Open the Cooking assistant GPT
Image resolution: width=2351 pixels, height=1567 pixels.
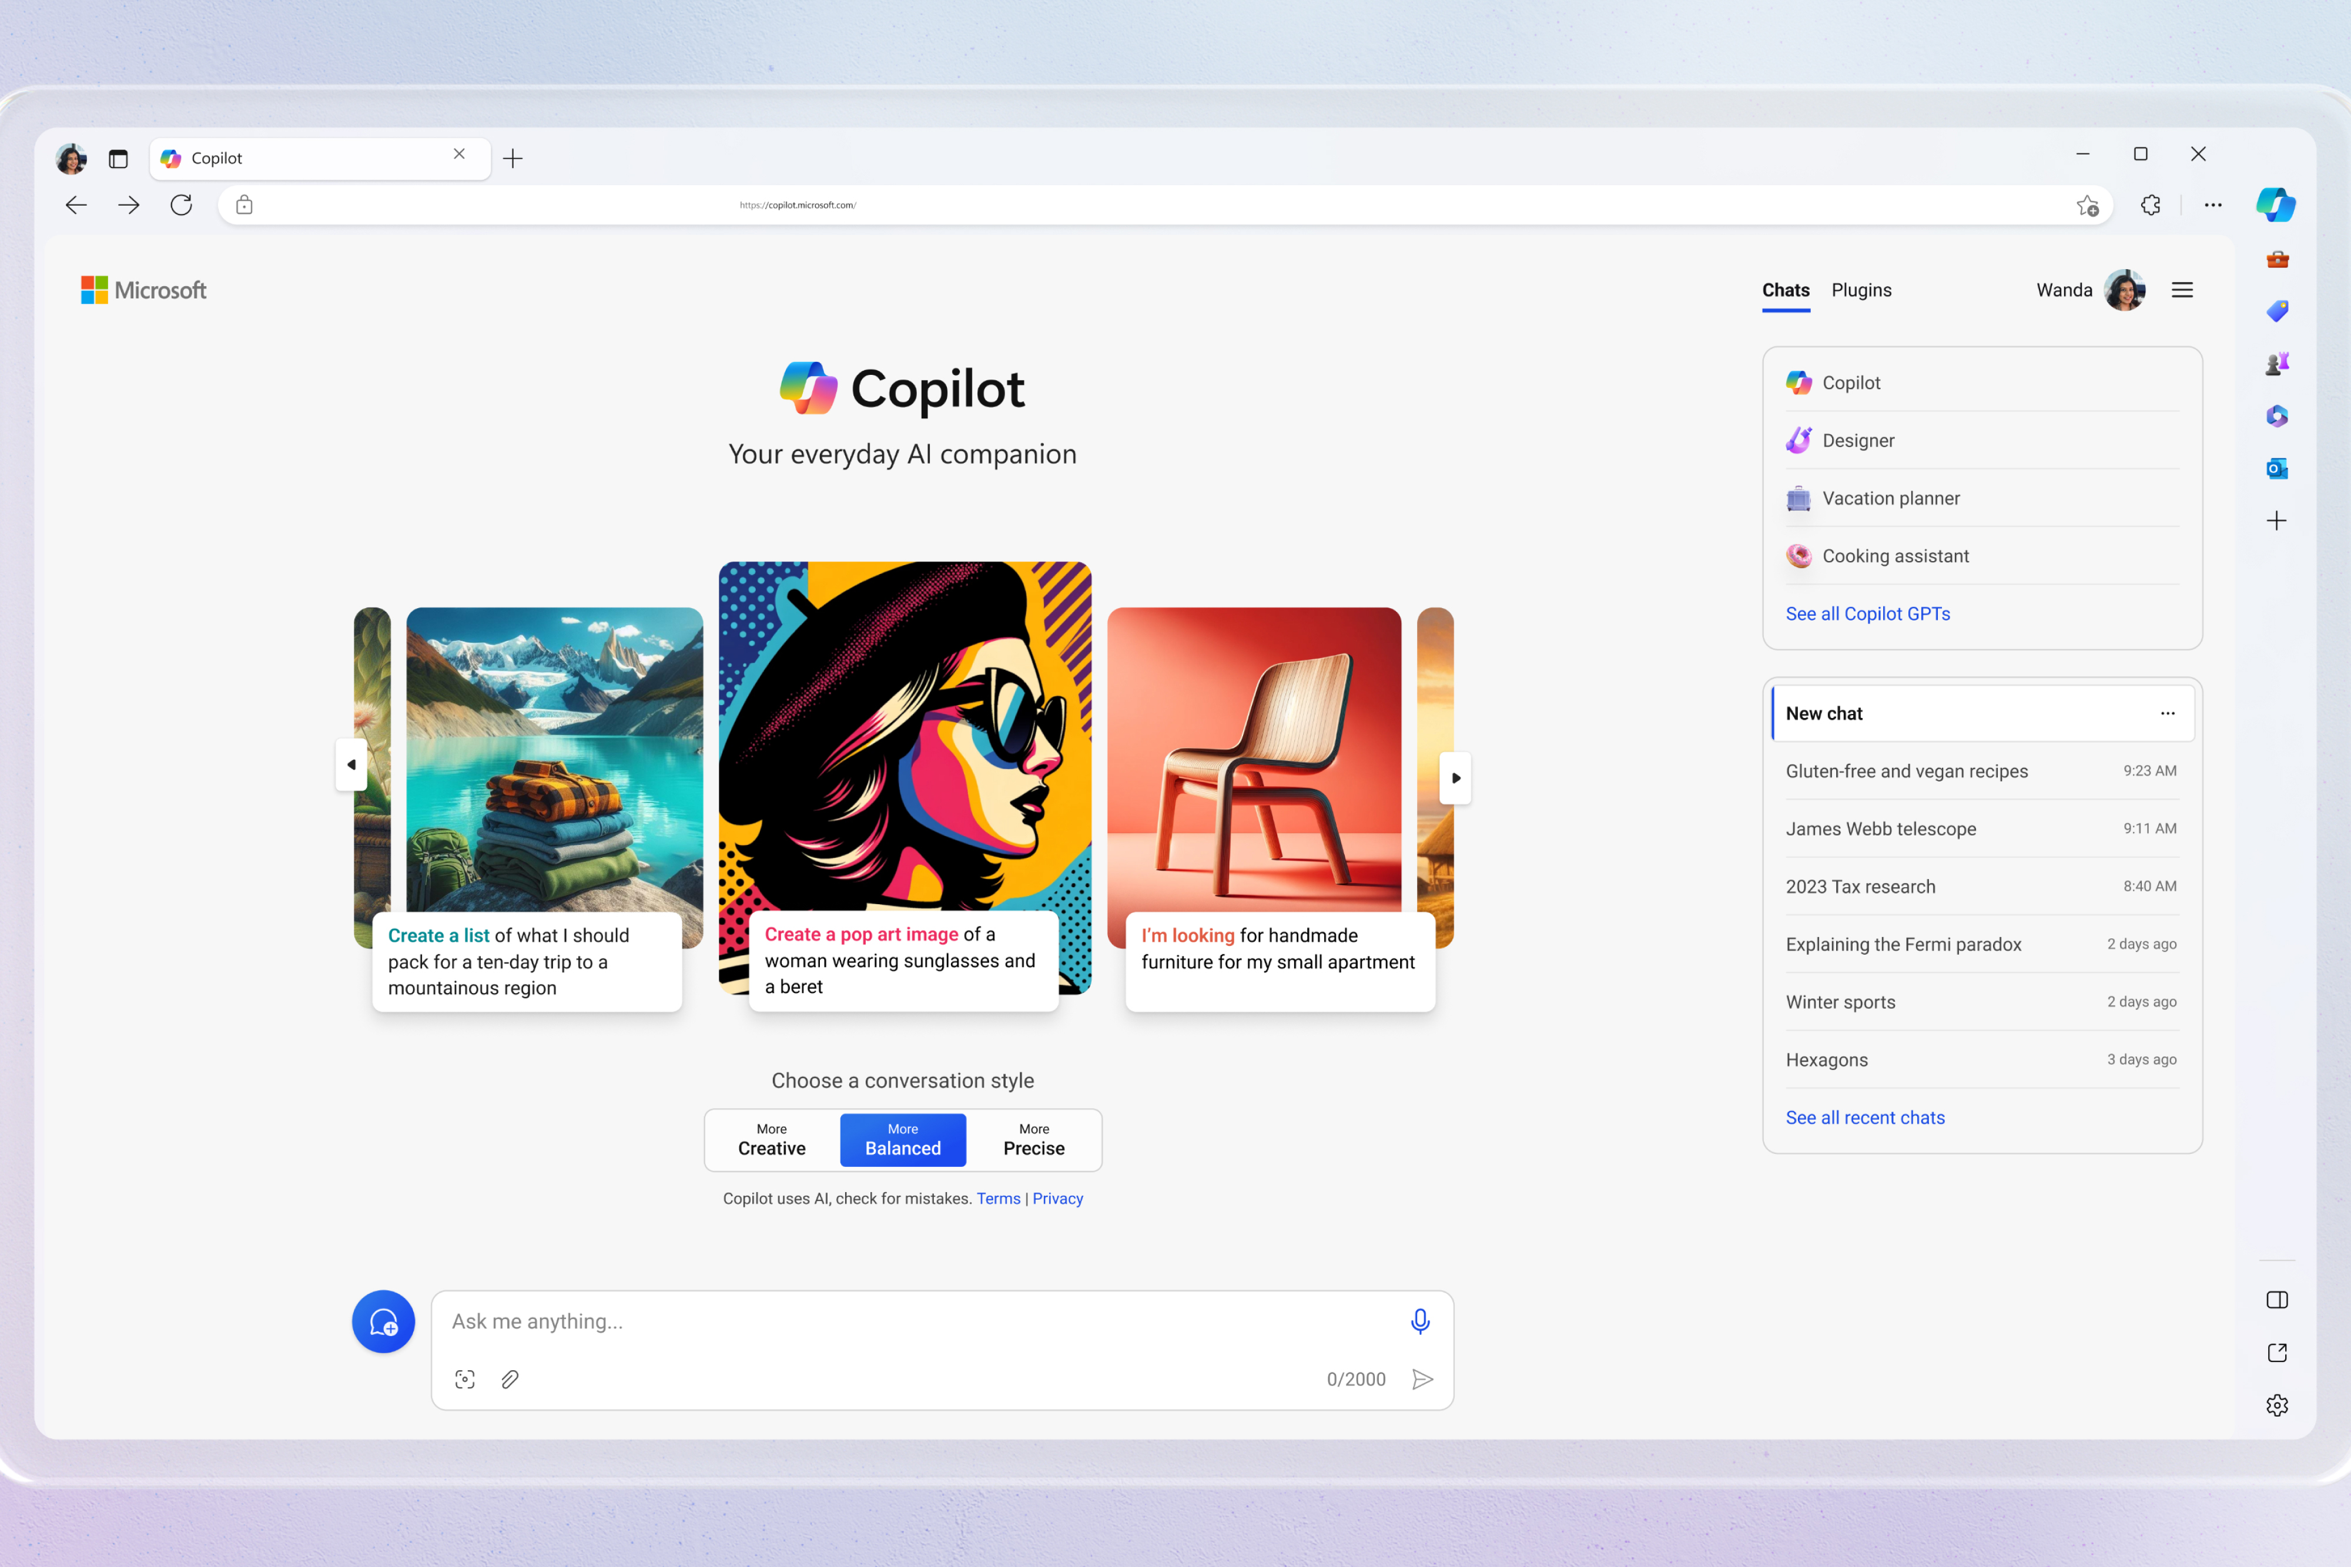click(x=1894, y=555)
